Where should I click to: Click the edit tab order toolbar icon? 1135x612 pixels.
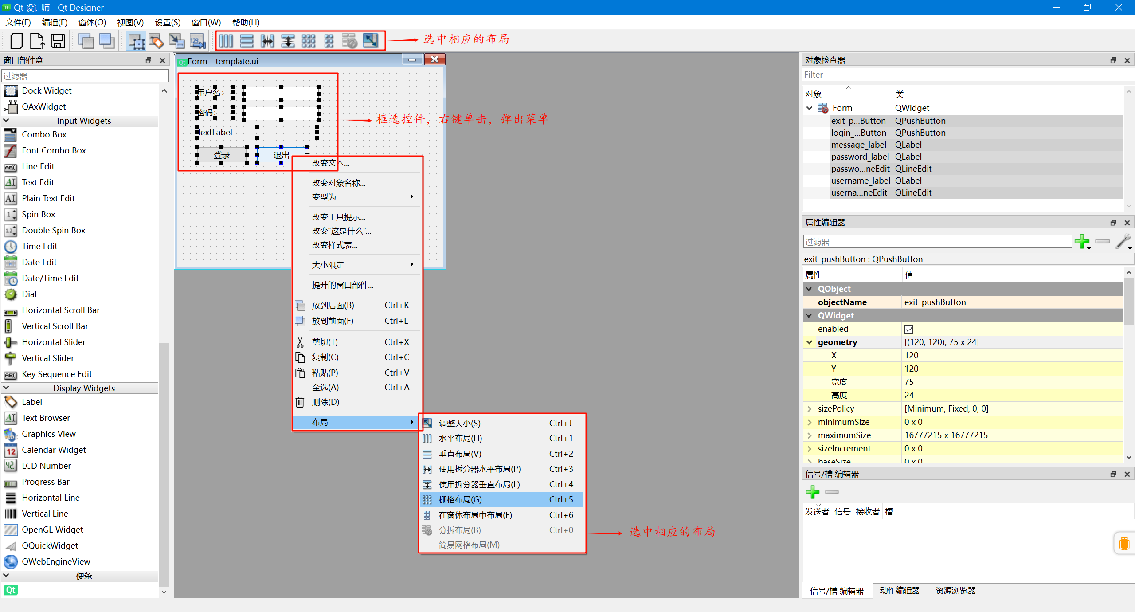197,41
